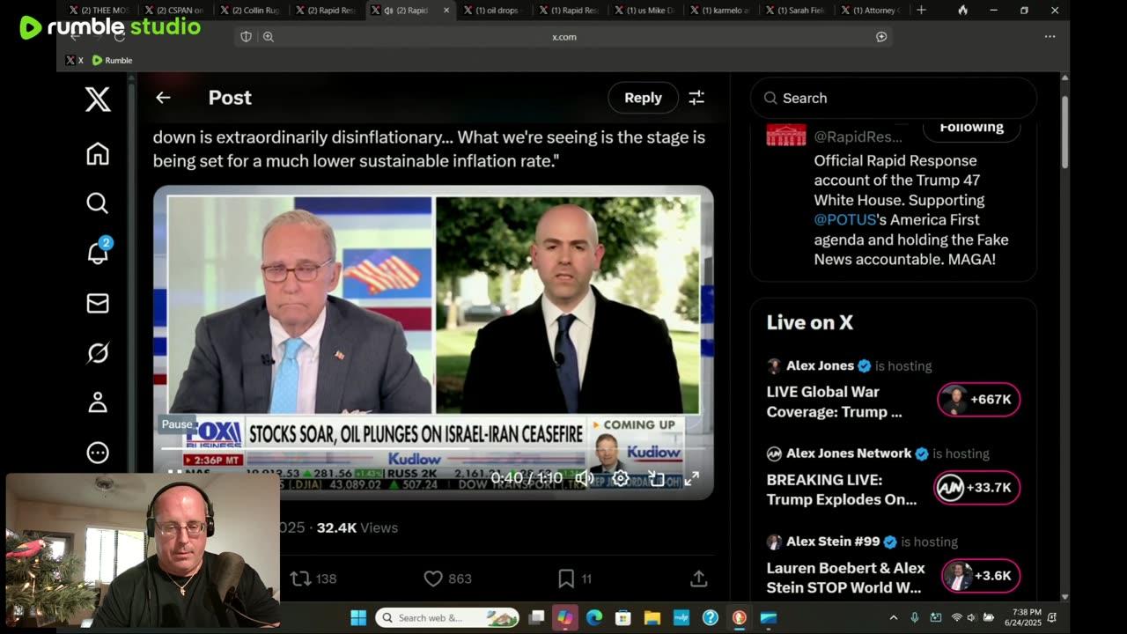Switch to CSPAN tab
1127x634 pixels.
pyautogui.click(x=173, y=11)
